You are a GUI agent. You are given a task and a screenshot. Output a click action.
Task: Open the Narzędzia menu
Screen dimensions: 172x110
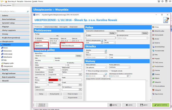tap(20, 1)
